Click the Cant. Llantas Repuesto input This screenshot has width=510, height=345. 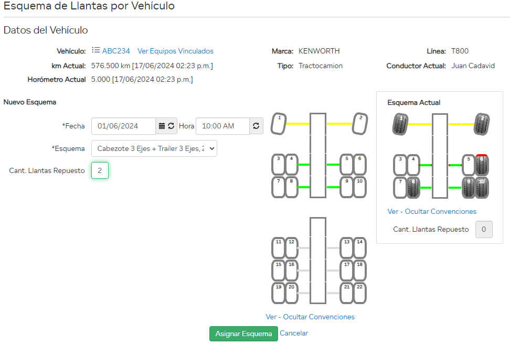tap(100, 170)
